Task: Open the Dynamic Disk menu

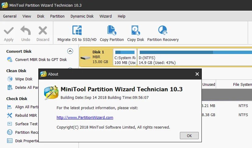Action: pos(82,16)
